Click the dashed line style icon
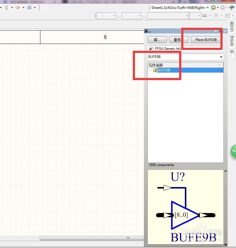Screen dimensions: 236x248 pos(216,16)
